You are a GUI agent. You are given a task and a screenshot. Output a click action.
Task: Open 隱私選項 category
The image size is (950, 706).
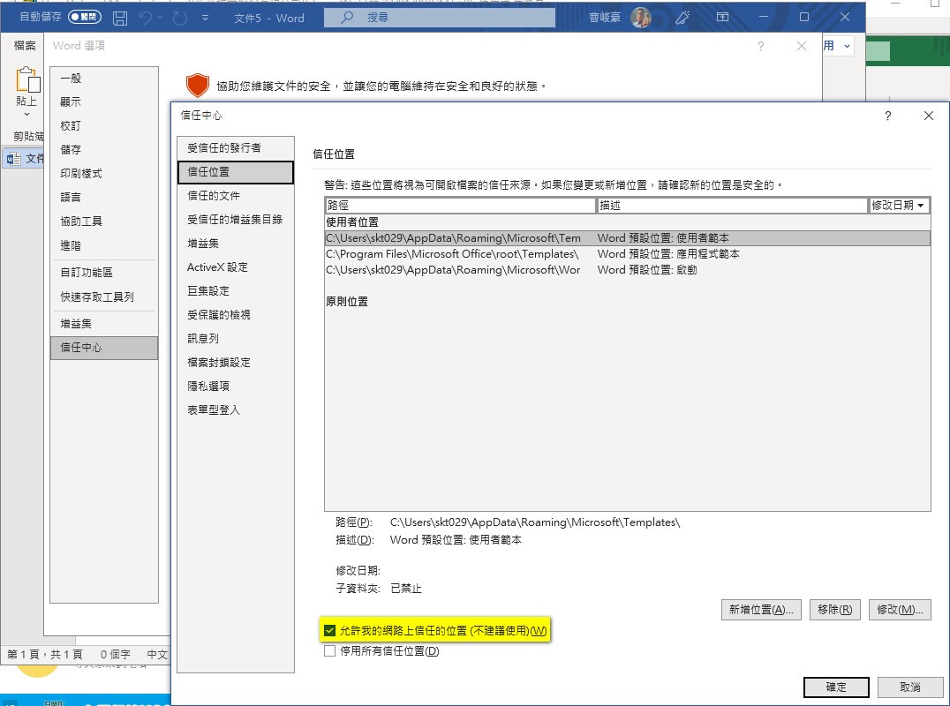coord(236,387)
